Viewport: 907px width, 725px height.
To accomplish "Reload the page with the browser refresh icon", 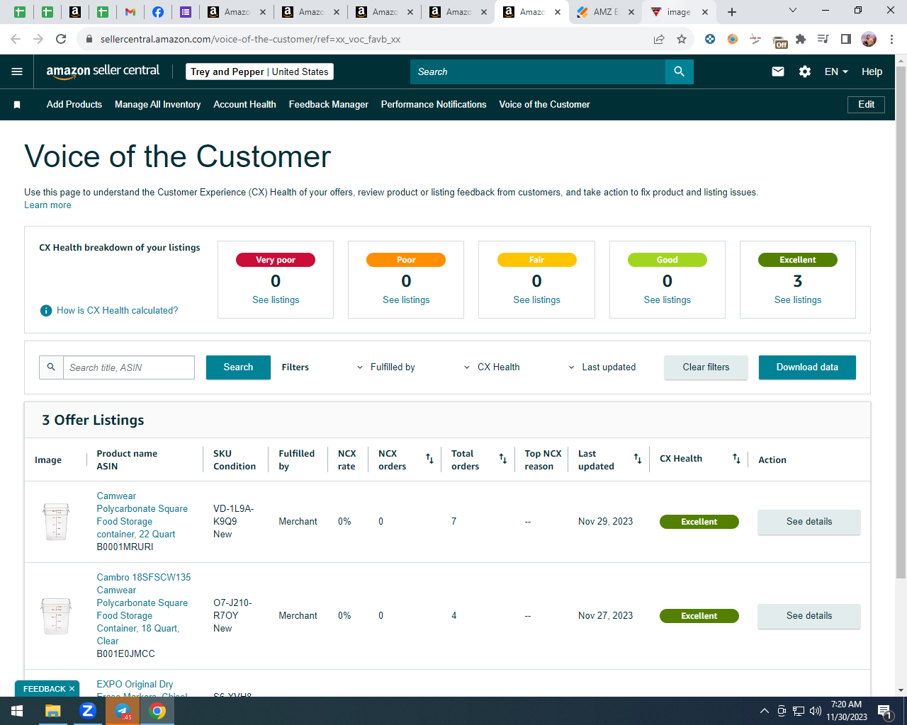I will (61, 39).
